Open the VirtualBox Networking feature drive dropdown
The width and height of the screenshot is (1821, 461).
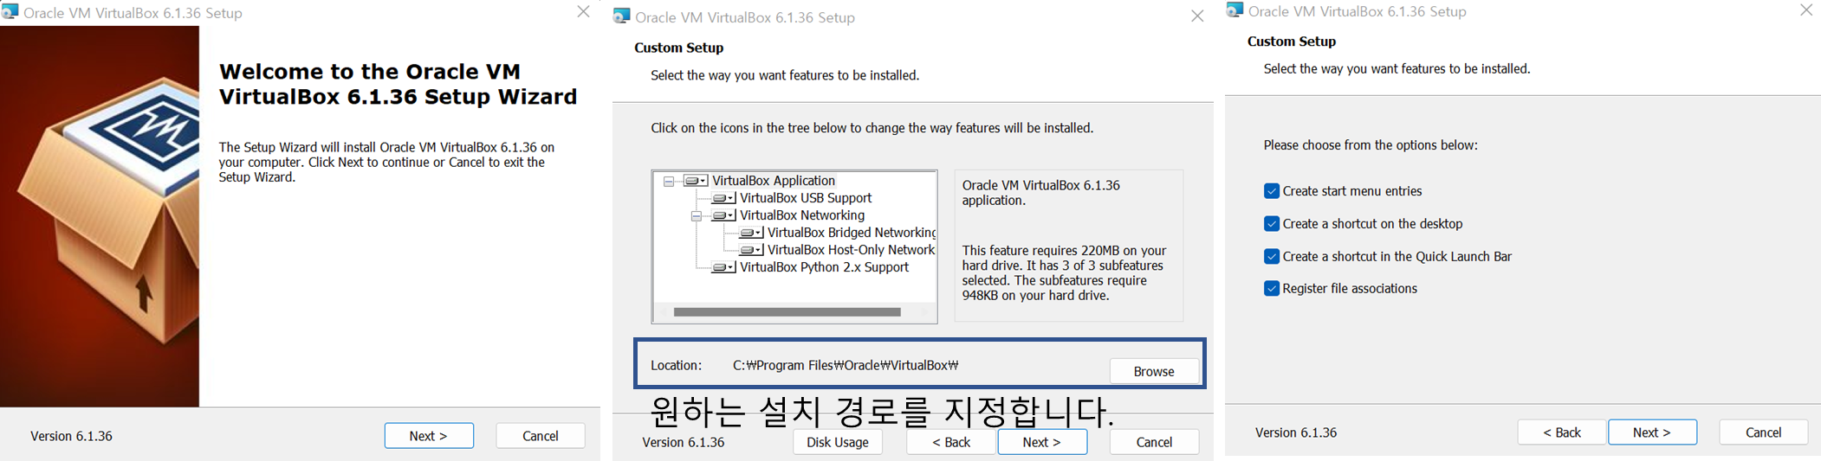[x=723, y=215]
